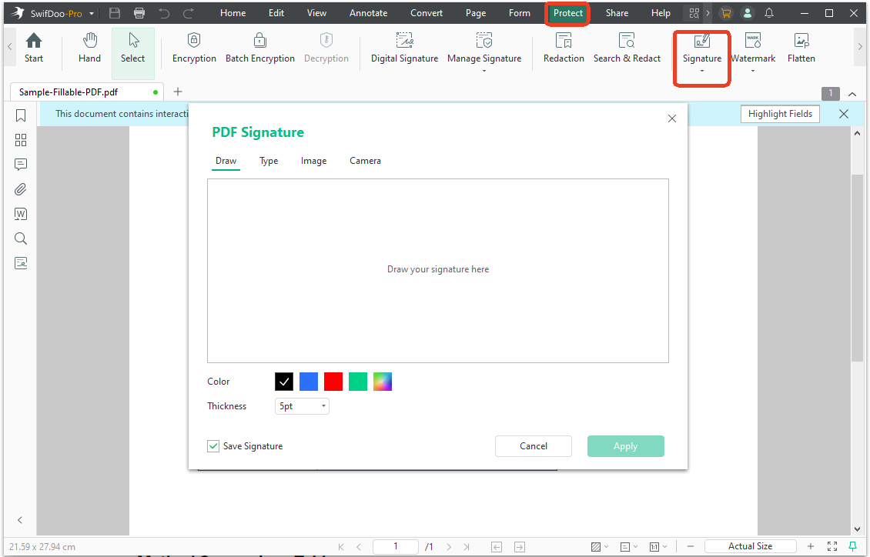This screenshot has width=870, height=557.
Task: Toggle the pin icon in status bar
Action: 853,546
